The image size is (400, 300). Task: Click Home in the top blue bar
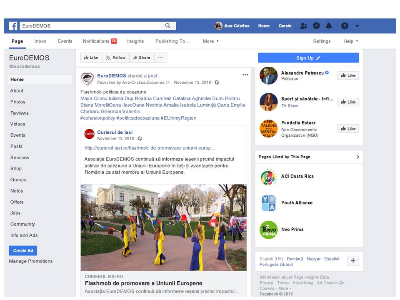tap(264, 26)
